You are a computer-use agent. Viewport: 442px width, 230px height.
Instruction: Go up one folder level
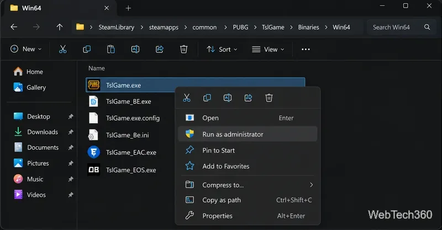tap(60, 27)
